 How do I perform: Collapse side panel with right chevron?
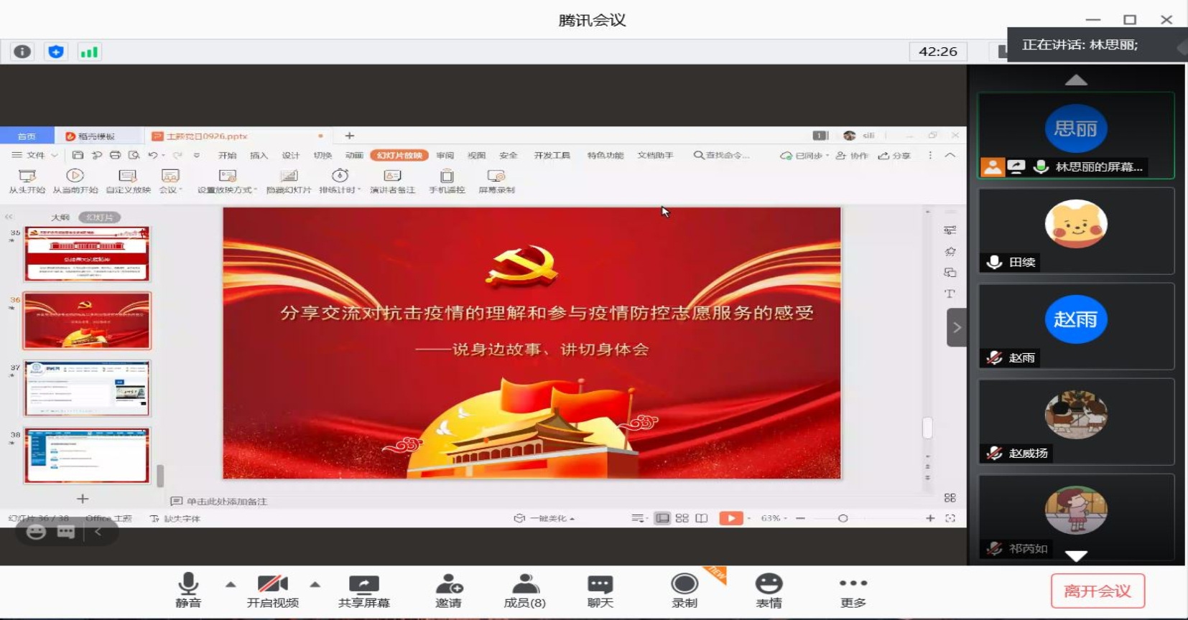point(956,327)
